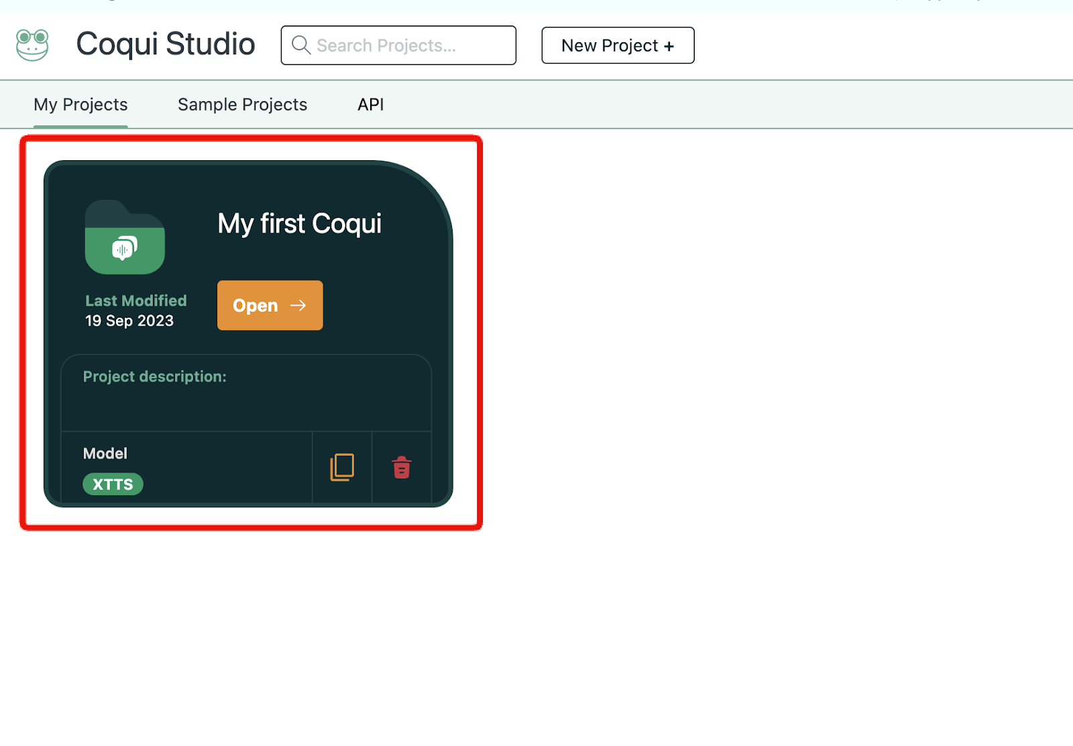Focus the Search Projects input field
Screen dimensions: 1073x746
click(x=398, y=45)
